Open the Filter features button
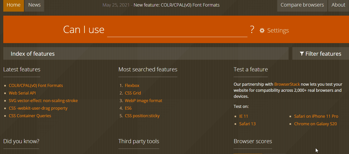This screenshot has height=154, width=349. [x=321, y=54]
